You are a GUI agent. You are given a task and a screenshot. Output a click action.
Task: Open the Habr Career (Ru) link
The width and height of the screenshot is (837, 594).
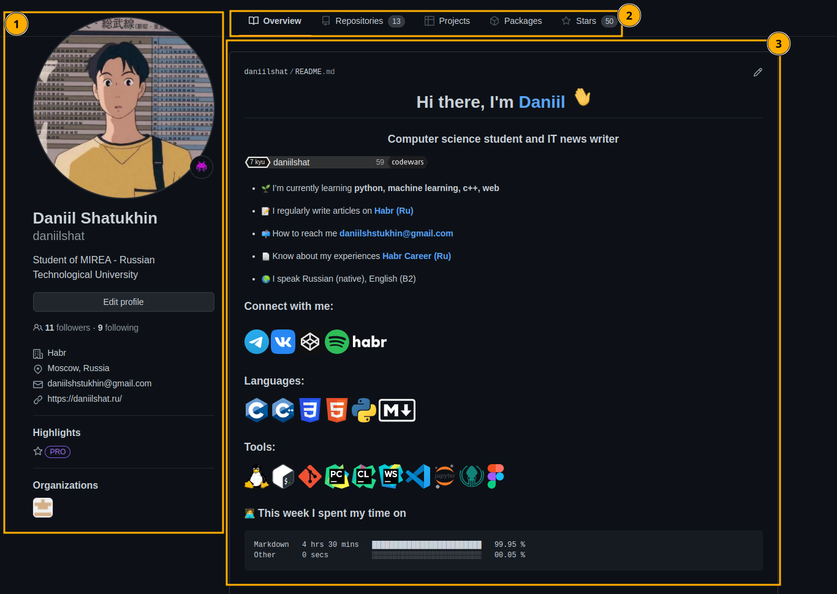(x=417, y=256)
